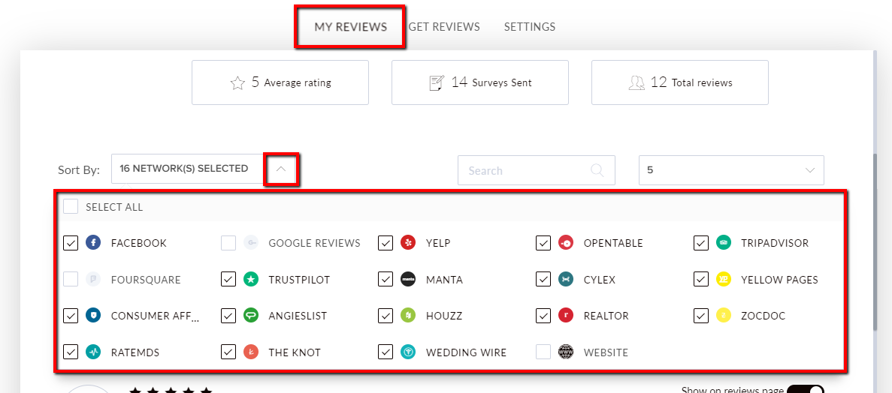Uncheck the OpenTable checkbox
This screenshot has width=892, height=393.
click(543, 243)
